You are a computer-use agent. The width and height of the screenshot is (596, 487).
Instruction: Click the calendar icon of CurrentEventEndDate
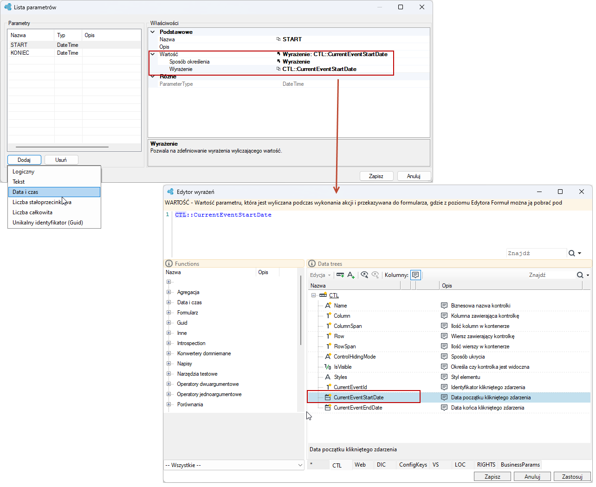click(x=328, y=408)
